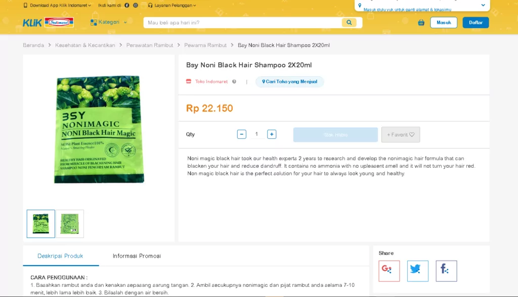This screenshot has height=297, width=518.
Task: Switch to Informasi Promosi tab
Action: click(x=137, y=256)
